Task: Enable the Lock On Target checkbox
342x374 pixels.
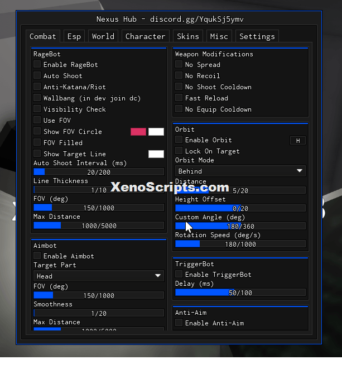Action: 179,151
